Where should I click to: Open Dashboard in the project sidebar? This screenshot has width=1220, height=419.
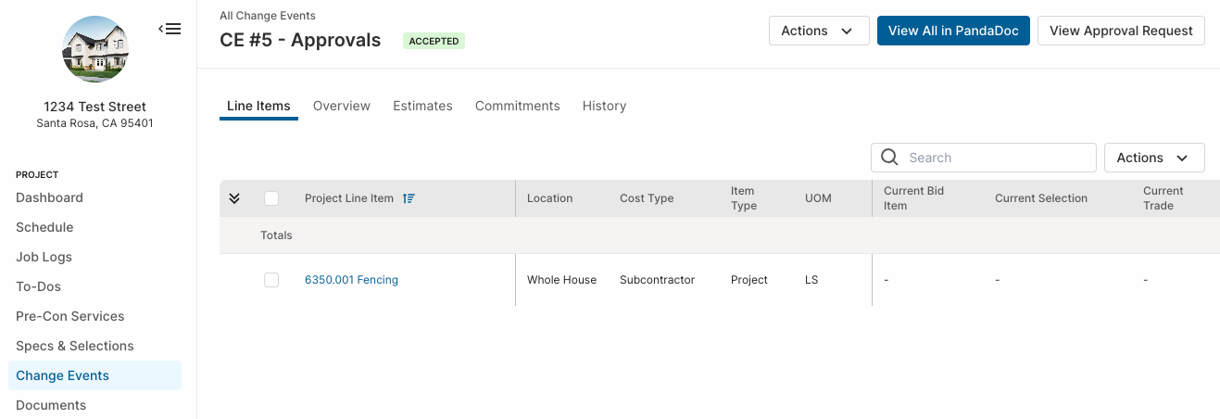click(x=49, y=197)
